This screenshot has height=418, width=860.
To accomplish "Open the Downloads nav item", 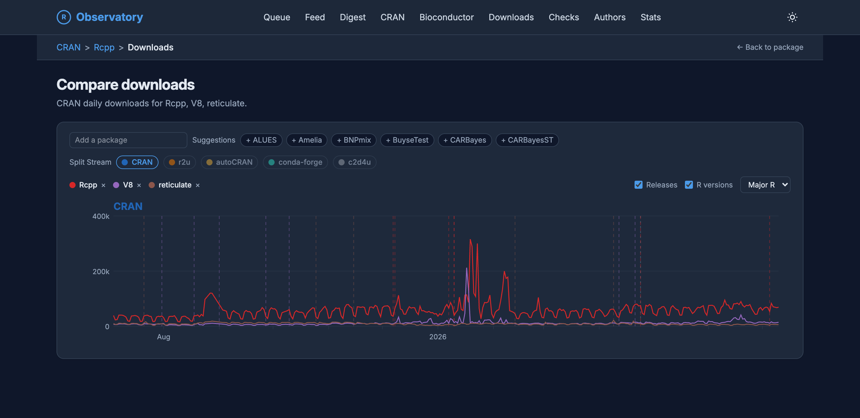I will [511, 17].
